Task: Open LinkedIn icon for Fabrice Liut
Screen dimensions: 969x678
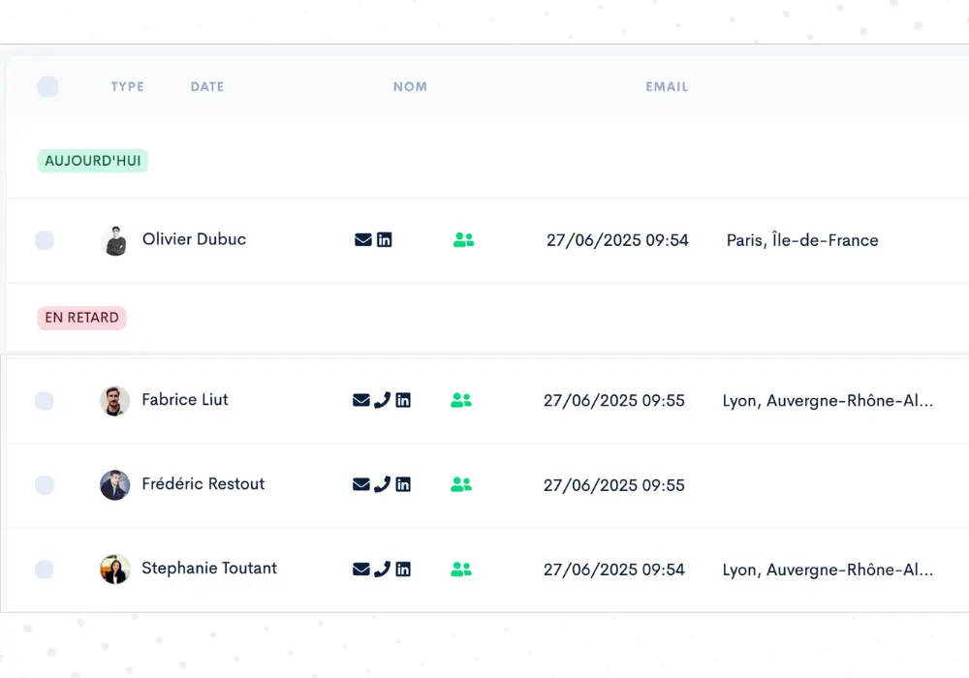Action: pyautogui.click(x=403, y=400)
